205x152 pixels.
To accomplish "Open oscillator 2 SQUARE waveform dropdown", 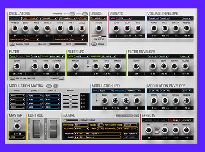I will tap(49, 19).
